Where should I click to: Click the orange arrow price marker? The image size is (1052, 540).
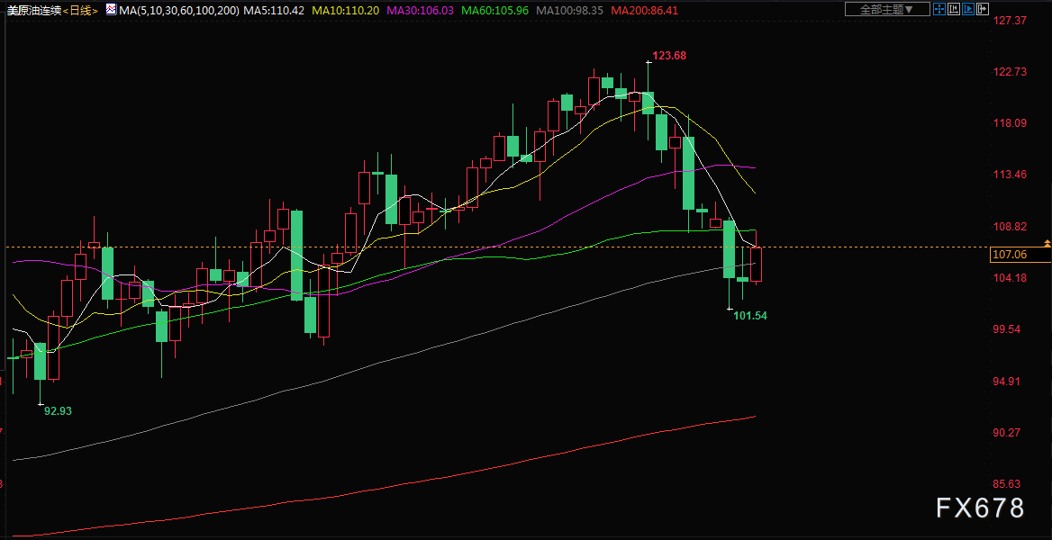1047,242
